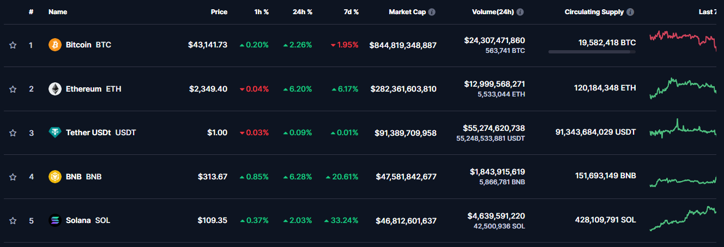Click Tether 1h change 0.03%
724x247 pixels.
tap(254, 132)
